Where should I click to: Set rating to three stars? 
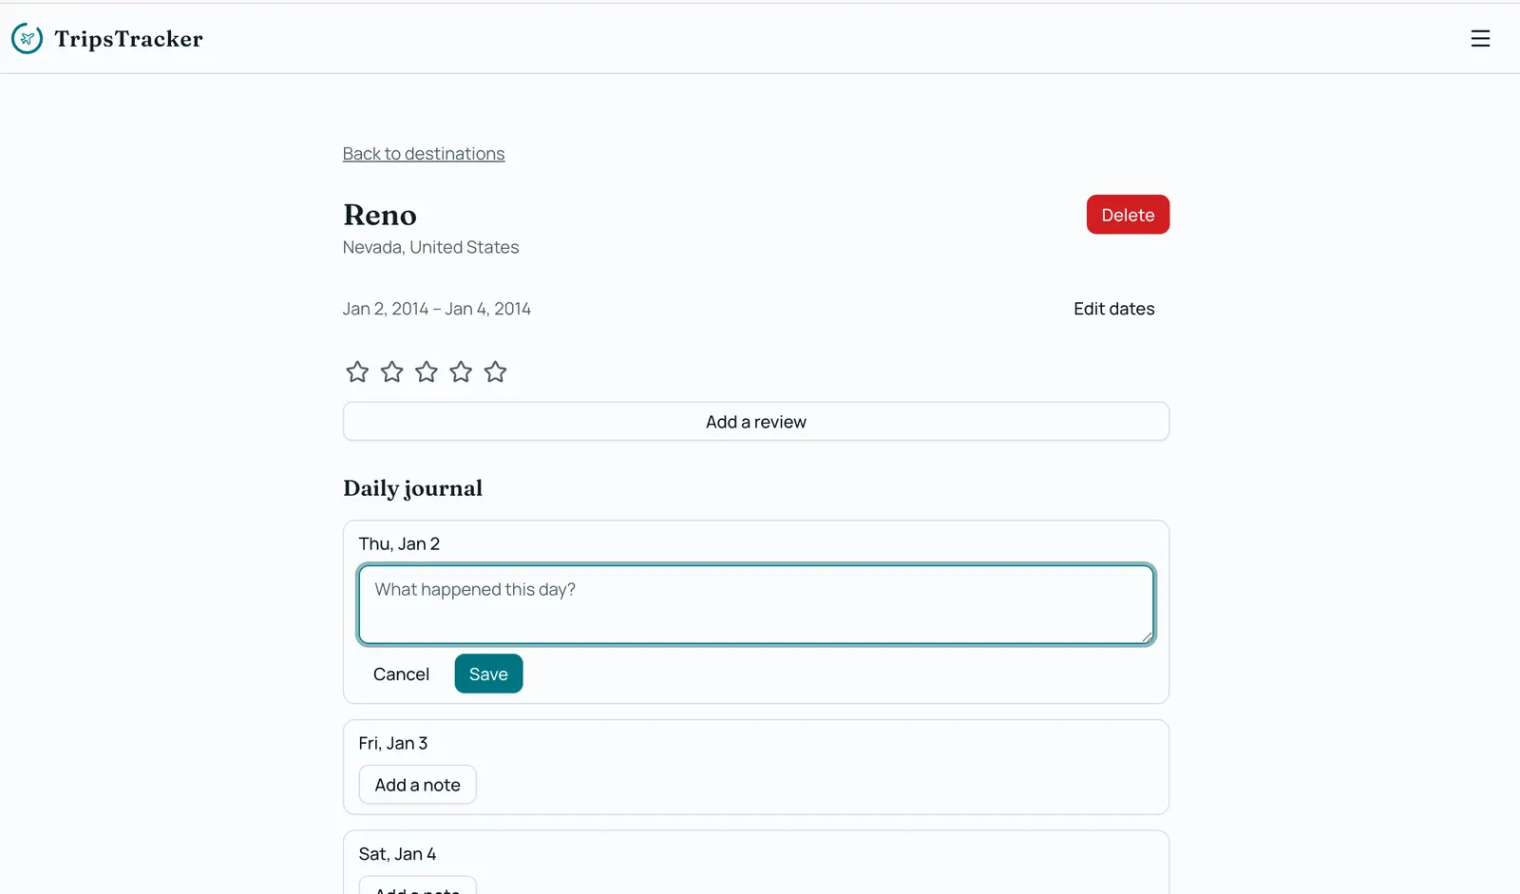tap(427, 371)
